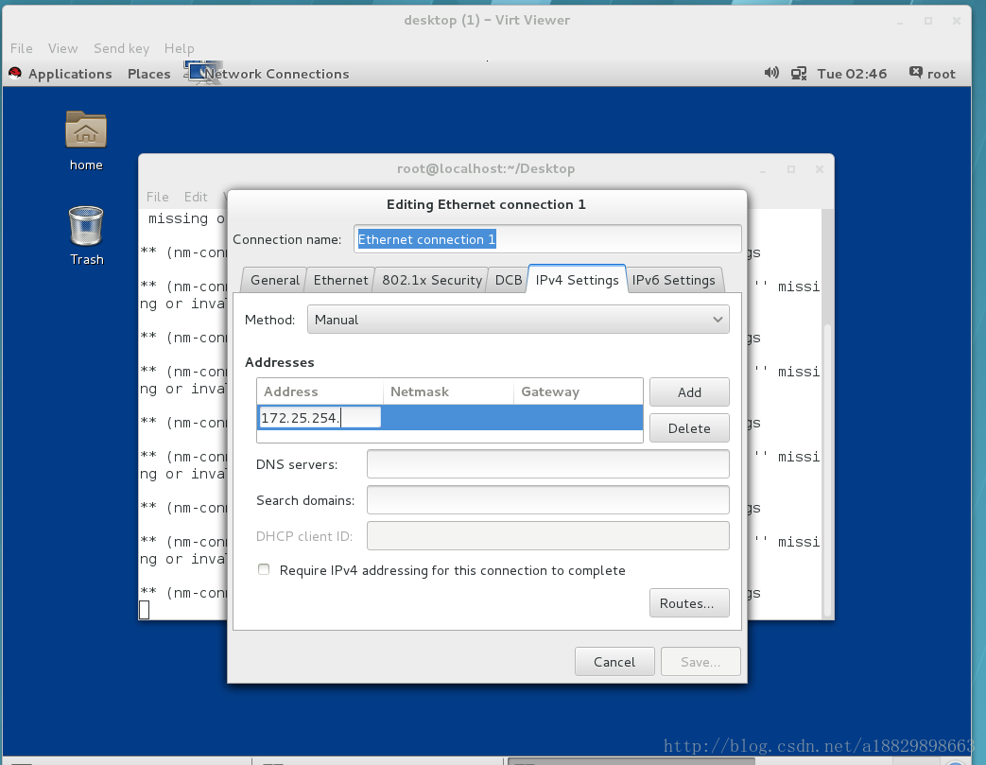
Task: Switch to the Ethernet tab
Action: (341, 280)
